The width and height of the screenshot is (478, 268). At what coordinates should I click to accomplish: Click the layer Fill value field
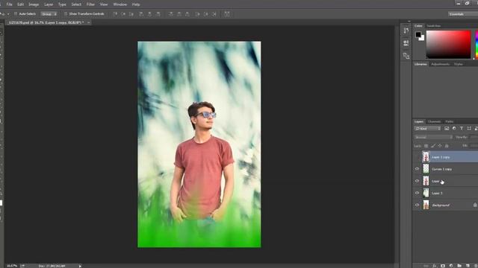click(474, 146)
